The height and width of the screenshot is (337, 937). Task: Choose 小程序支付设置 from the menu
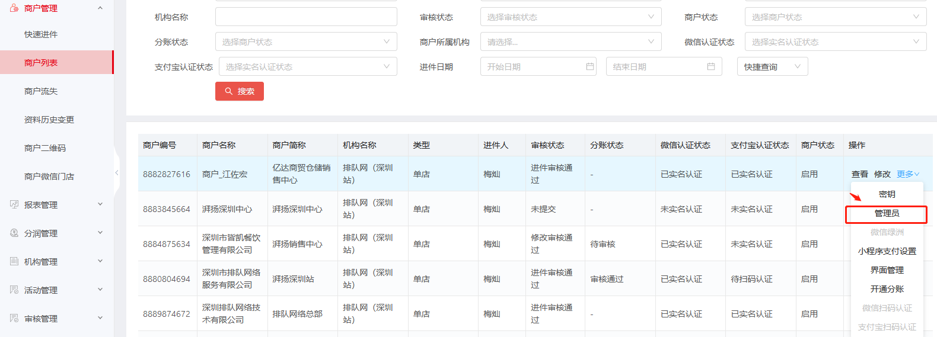pos(887,251)
